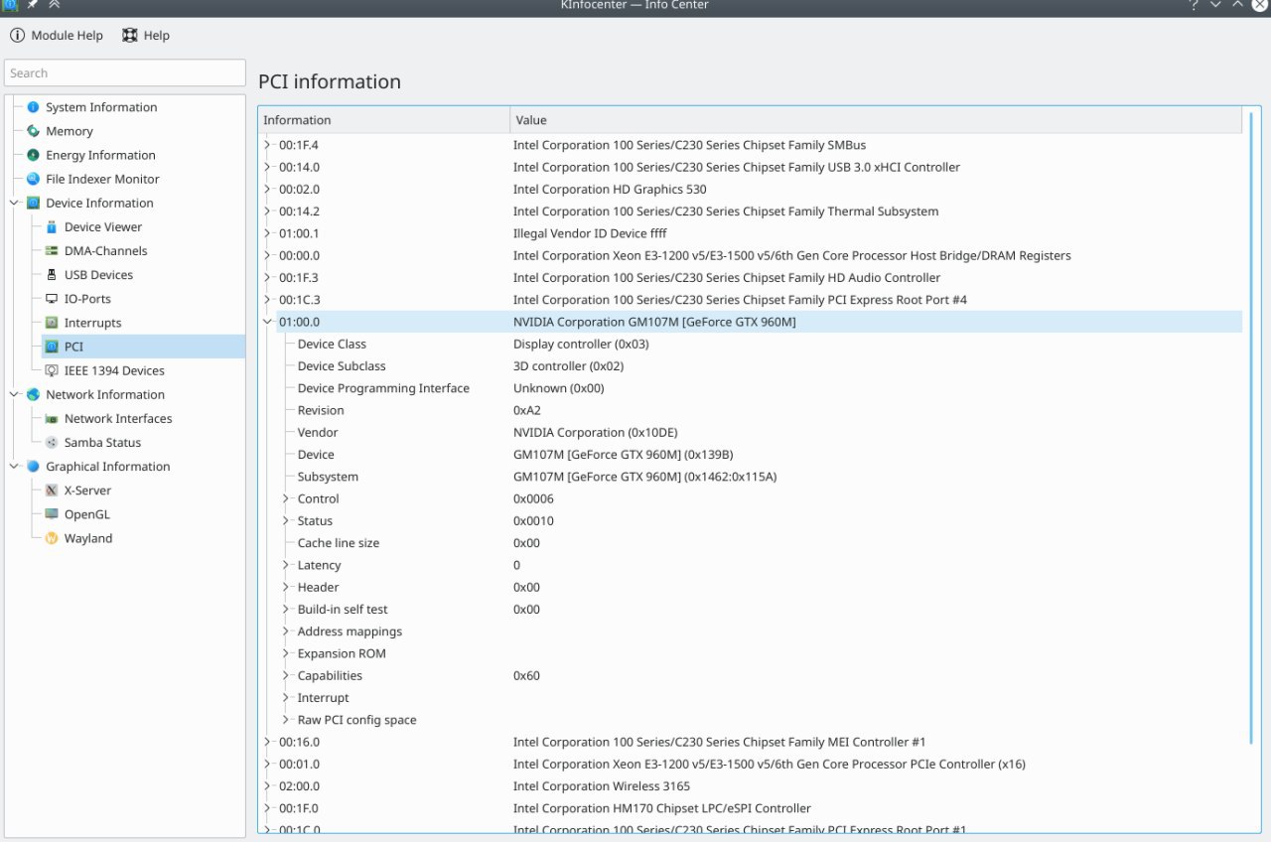Viewport: 1271px width, 842px height.
Task: Click the title bar question mark help icon
Action: (1195, 5)
